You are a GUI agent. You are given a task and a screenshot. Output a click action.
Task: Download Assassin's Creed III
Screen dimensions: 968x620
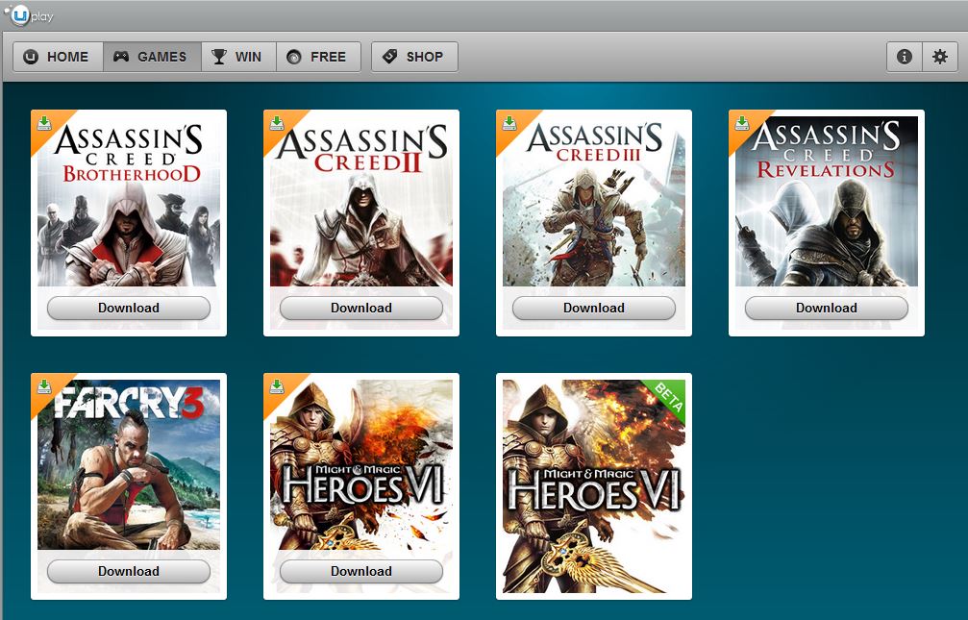594,308
